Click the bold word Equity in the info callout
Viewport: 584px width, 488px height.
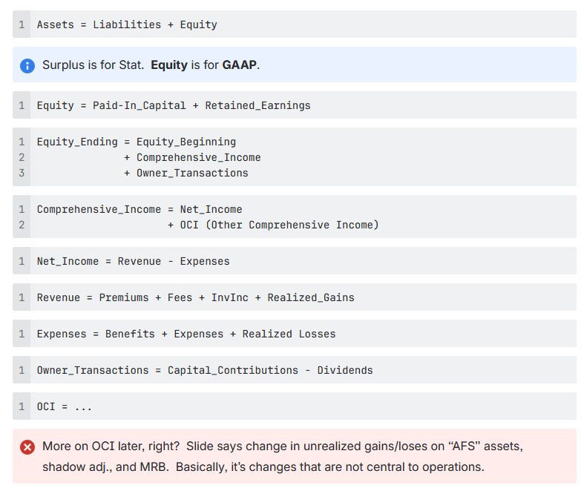tap(168, 65)
